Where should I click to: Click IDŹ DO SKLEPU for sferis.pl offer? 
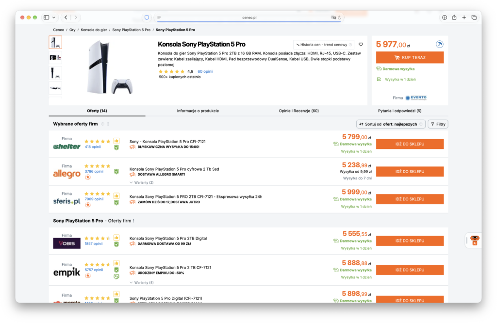410,199
